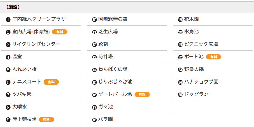The height and width of the screenshot is (127, 254).
Task: Click the ピクニック広場 facility name
Action: (x=201, y=44)
